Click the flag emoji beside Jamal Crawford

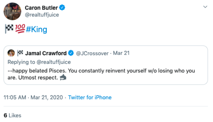pos(20,53)
